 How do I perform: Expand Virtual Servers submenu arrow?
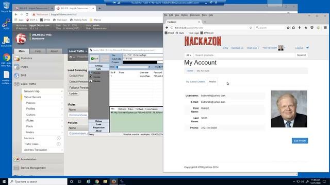[62, 97]
